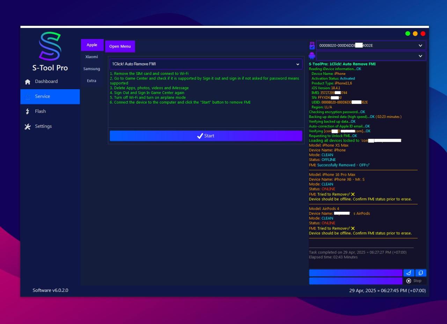Click the Dashboard home icon
Screen dimensions: 447x324
[28, 82]
